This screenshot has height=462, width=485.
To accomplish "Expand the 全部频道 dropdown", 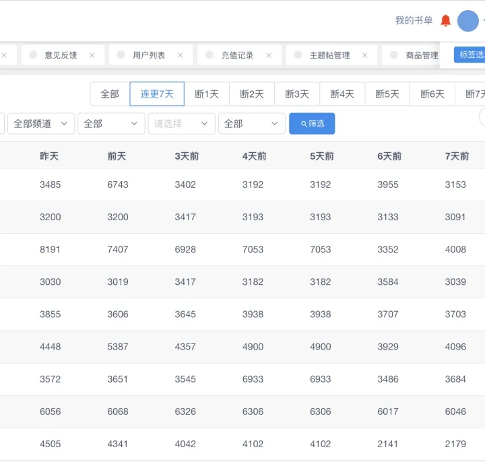I will tap(40, 124).
